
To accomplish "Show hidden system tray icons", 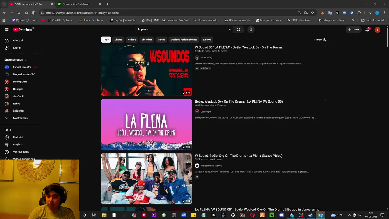I will (349, 215).
